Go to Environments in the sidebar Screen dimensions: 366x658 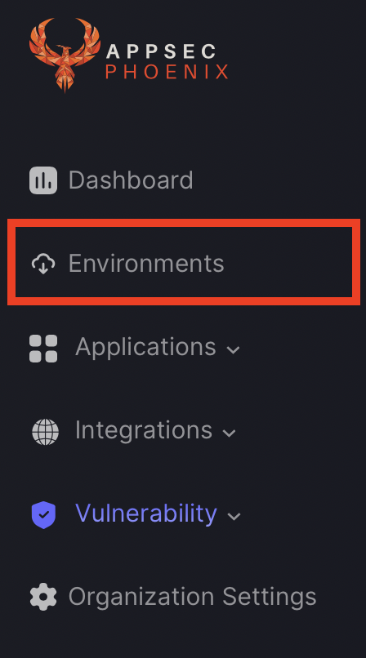[146, 264]
